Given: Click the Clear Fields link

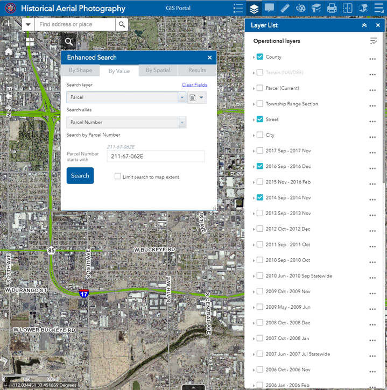Looking at the screenshot, I should coord(194,85).
